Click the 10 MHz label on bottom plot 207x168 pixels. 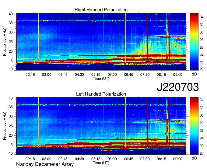(x=11, y=153)
